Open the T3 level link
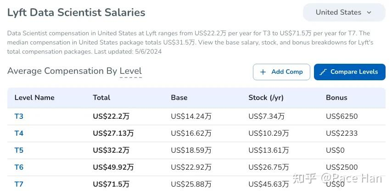 point(19,116)
